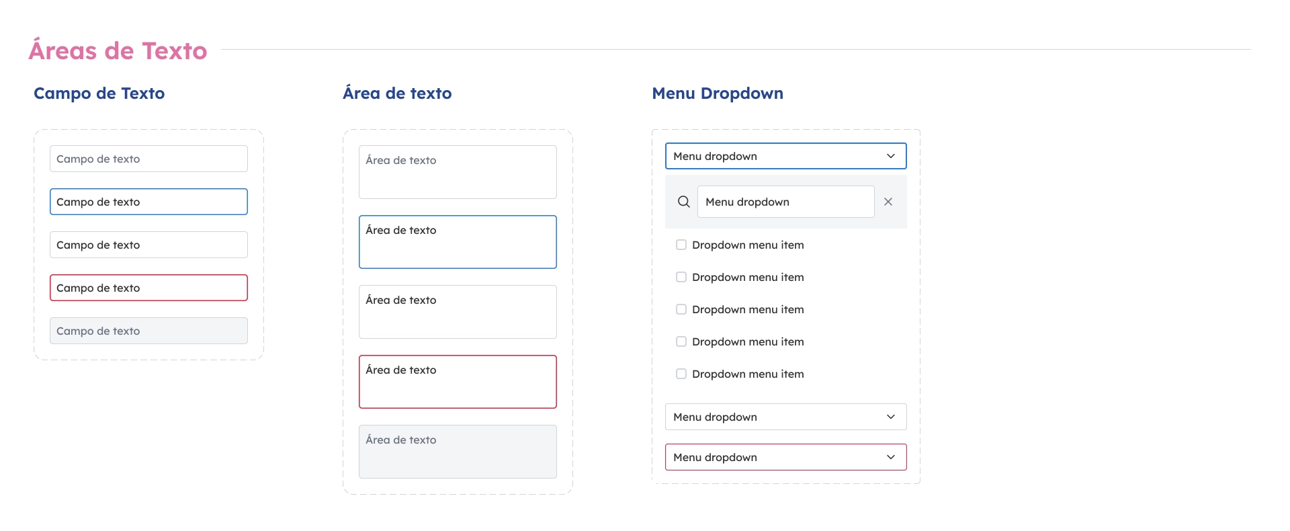Click the blue-focused Campo de texto field
Image resolution: width=1290 pixels, height=531 pixels.
tap(148, 202)
